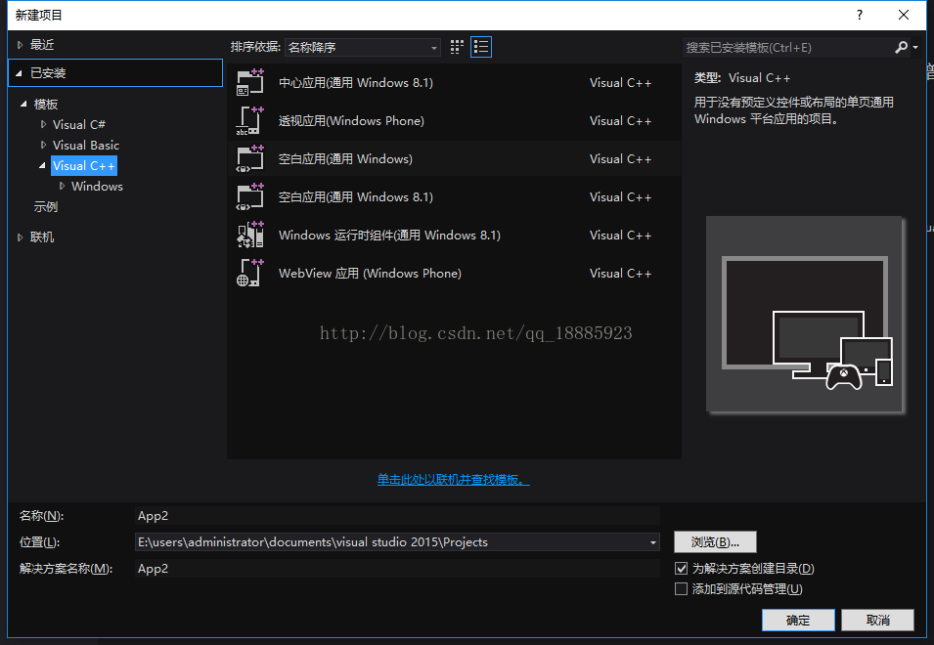Select 示例 in the tree

(46, 207)
